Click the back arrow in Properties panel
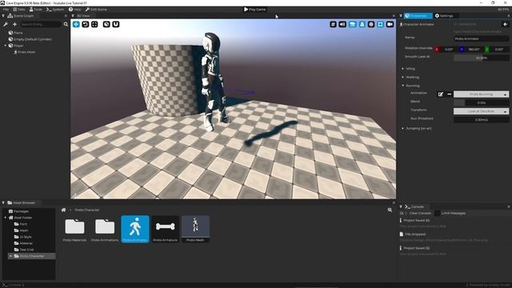This screenshot has width=512, height=288. (505, 24)
